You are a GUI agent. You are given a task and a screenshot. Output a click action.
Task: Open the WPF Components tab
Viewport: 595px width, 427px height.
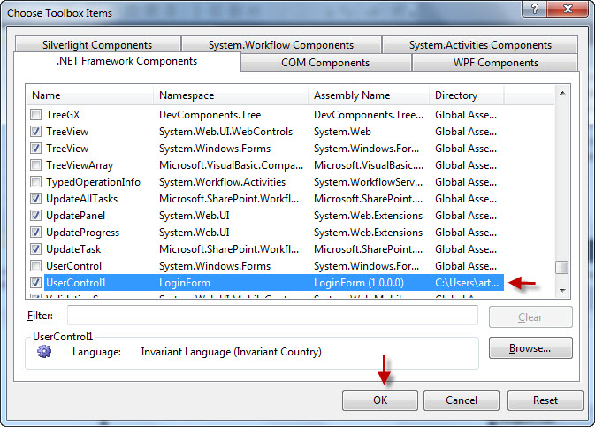495,63
